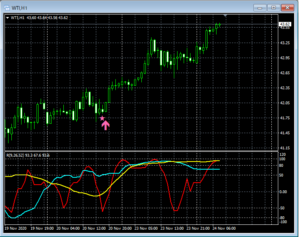Click the 100 level on indicator scale
This screenshot has height=237, width=299.
tap(283, 159)
